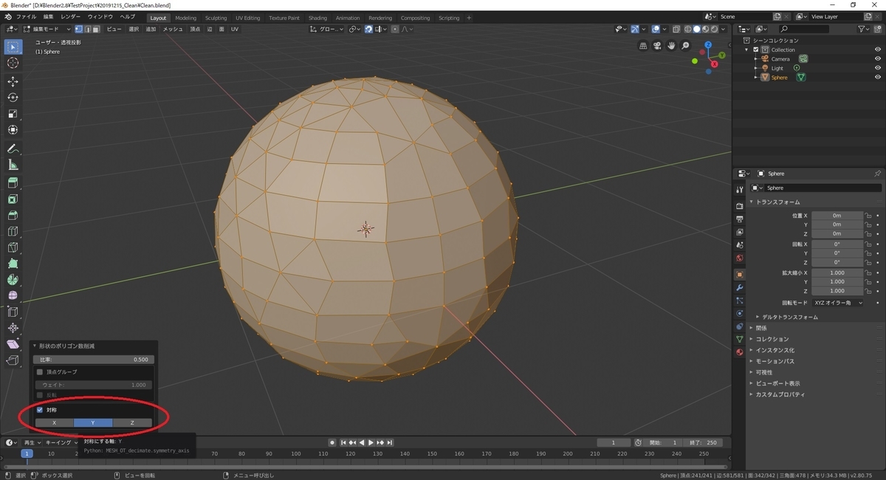Click the 位置 X location field
The width and height of the screenshot is (886, 480).
[x=837, y=215]
